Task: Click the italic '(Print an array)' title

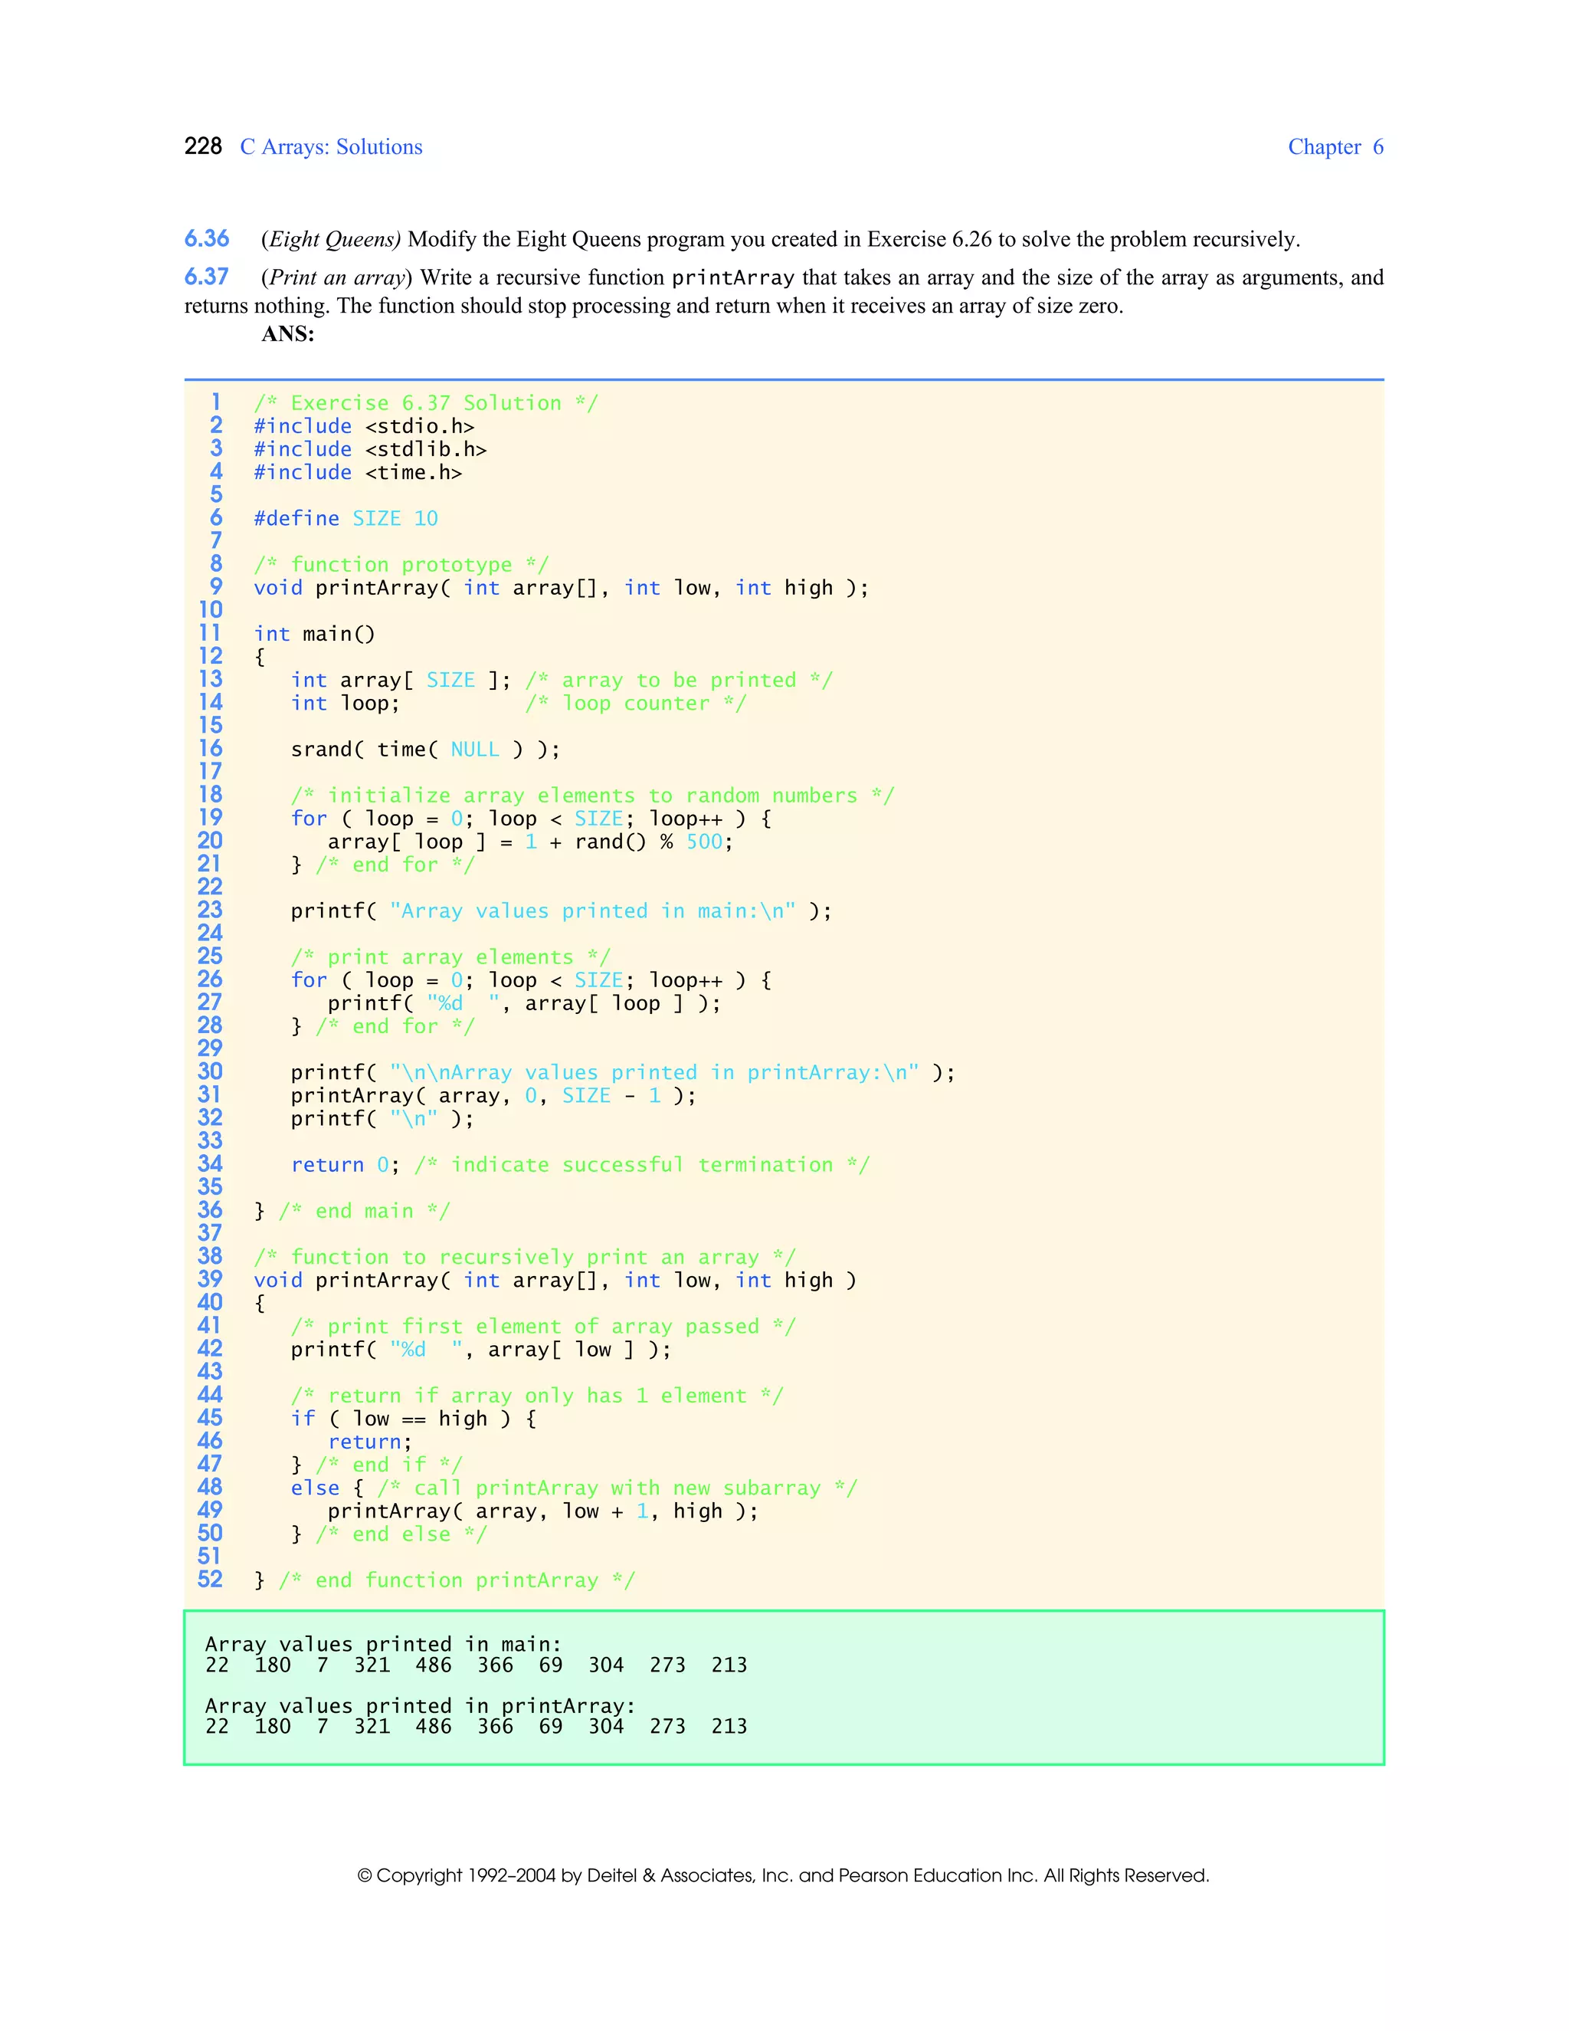Action: (336, 277)
